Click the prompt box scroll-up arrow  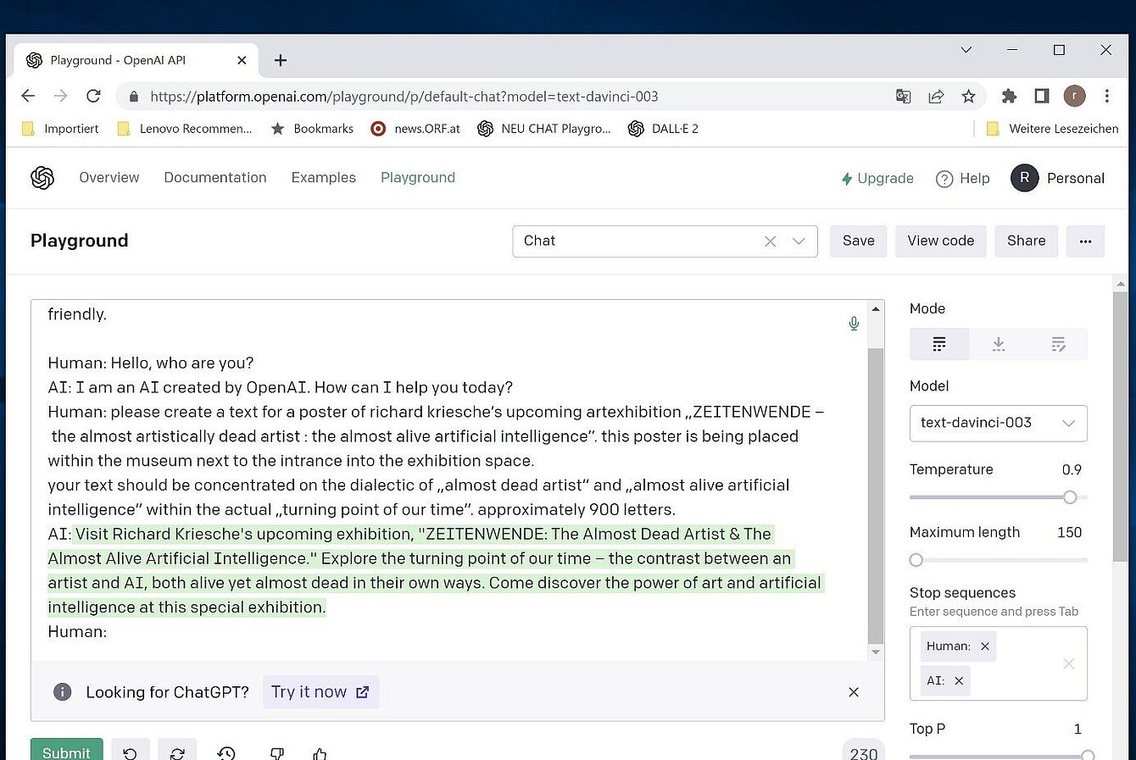(876, 308)
